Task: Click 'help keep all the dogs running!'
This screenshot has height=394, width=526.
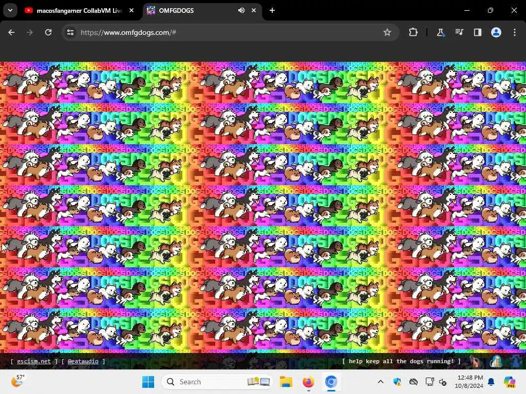Action: 401,361
